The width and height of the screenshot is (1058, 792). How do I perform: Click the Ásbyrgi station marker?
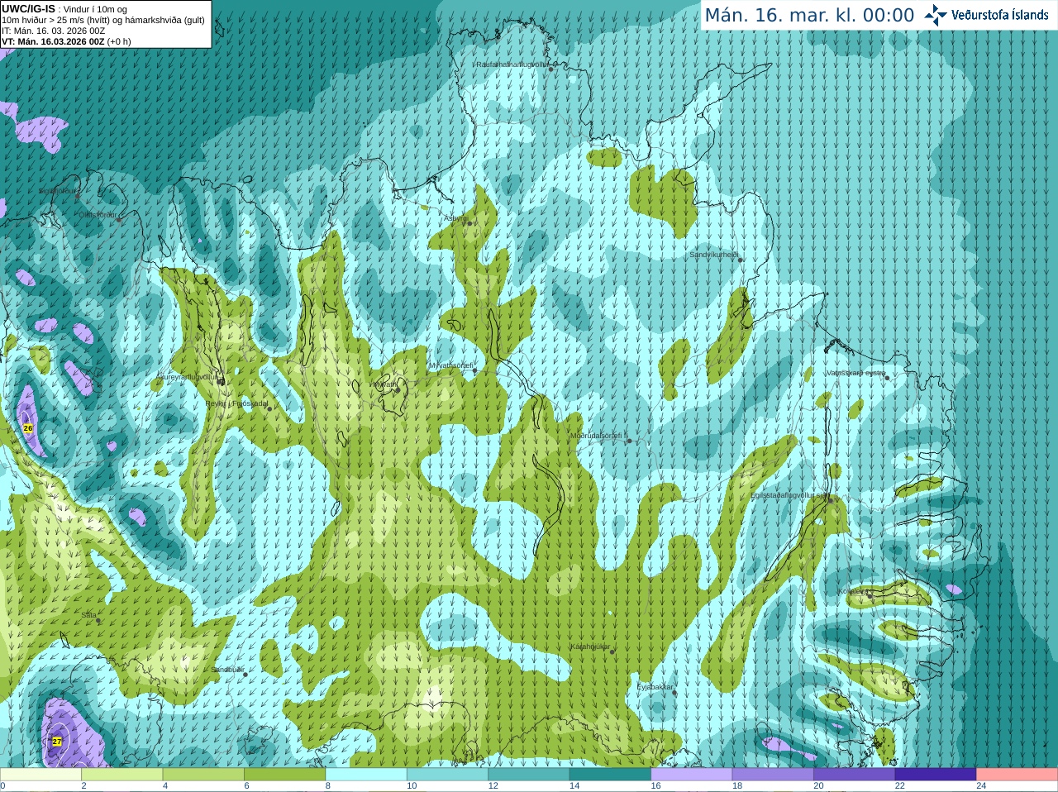pos(469,223)
